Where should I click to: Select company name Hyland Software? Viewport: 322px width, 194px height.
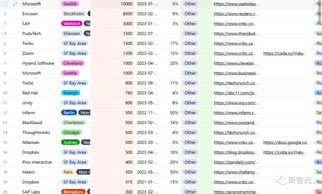coord(38,63)
